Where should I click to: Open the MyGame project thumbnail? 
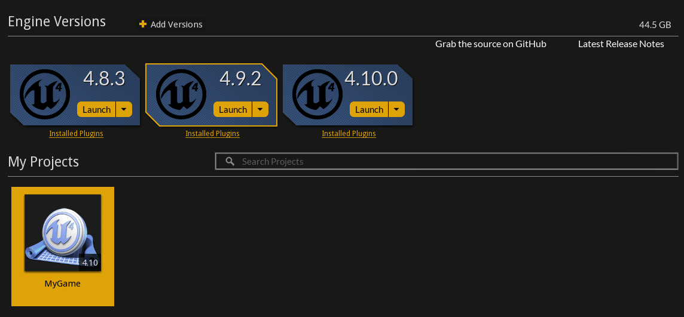click(x=63, y=232)
